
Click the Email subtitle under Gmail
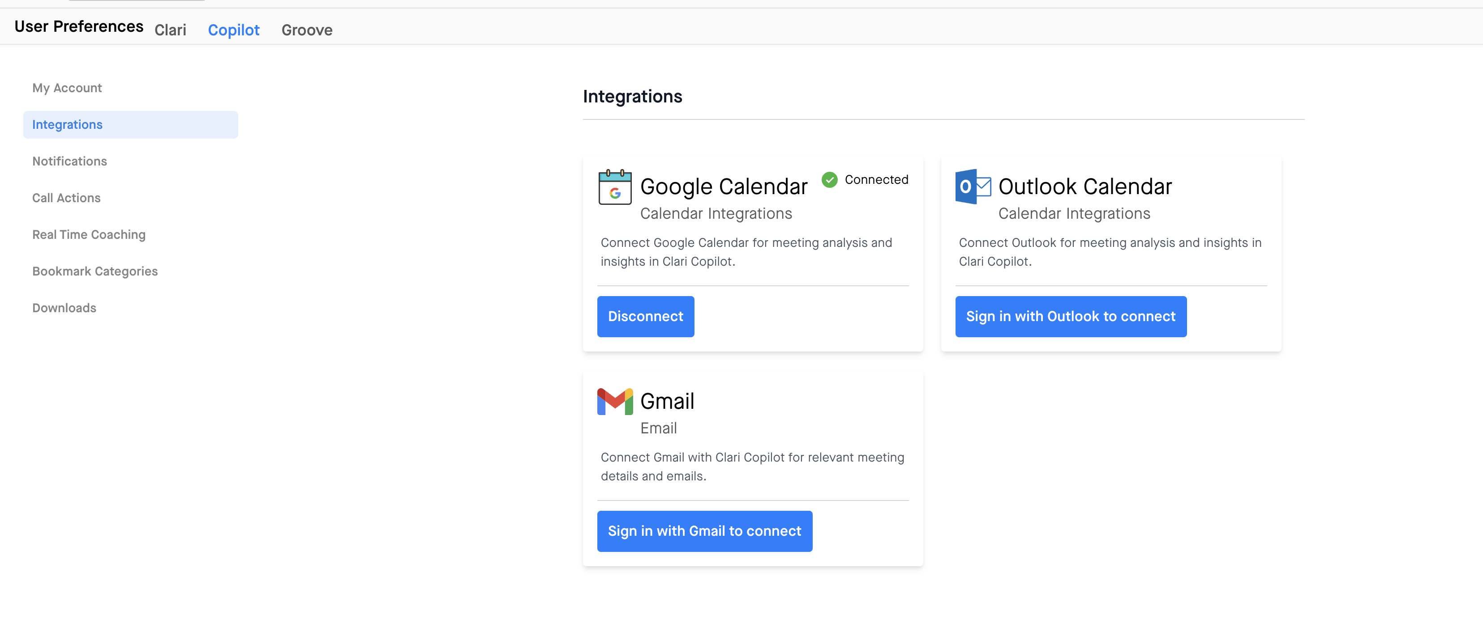pos(659,428)
